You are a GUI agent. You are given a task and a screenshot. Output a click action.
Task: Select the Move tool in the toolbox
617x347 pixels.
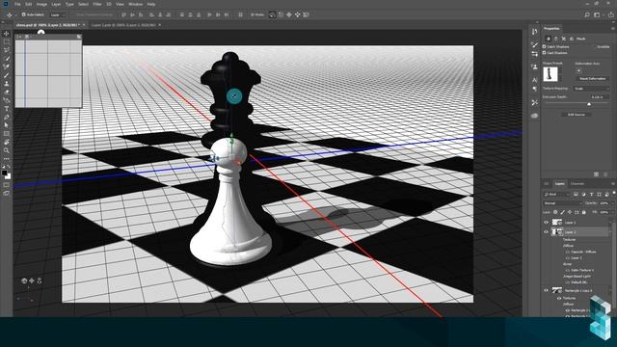7,34
